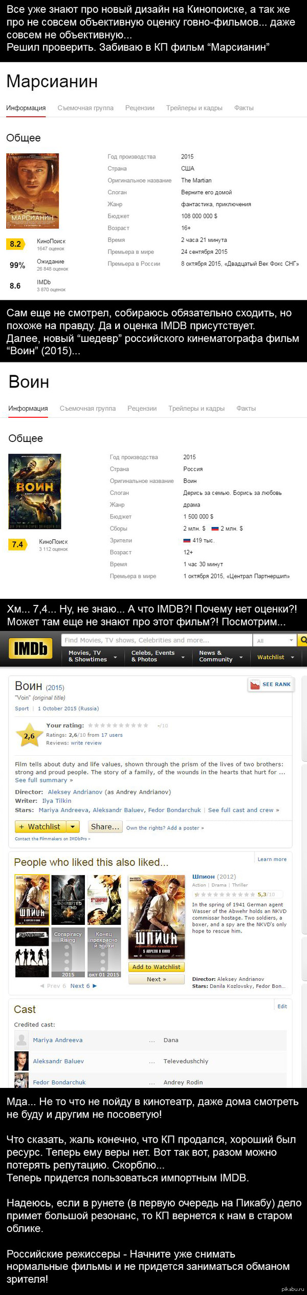The height and width of the screenshot is (1295, 307).
Task: Click Mariya Andreeva's avatar placeholder
Action: (21, 1040)
